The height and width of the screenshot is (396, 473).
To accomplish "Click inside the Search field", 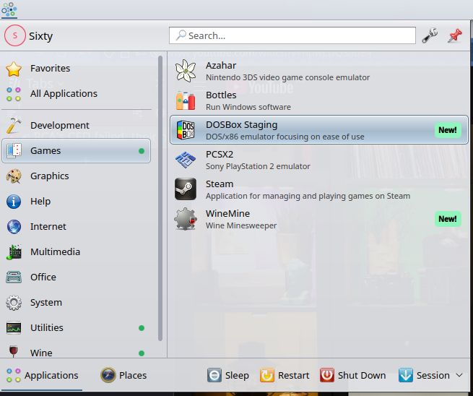I will point(292,35).
